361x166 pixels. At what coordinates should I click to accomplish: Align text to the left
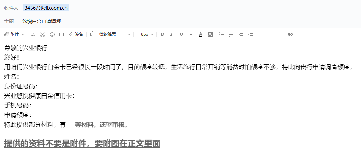[260, 34]
